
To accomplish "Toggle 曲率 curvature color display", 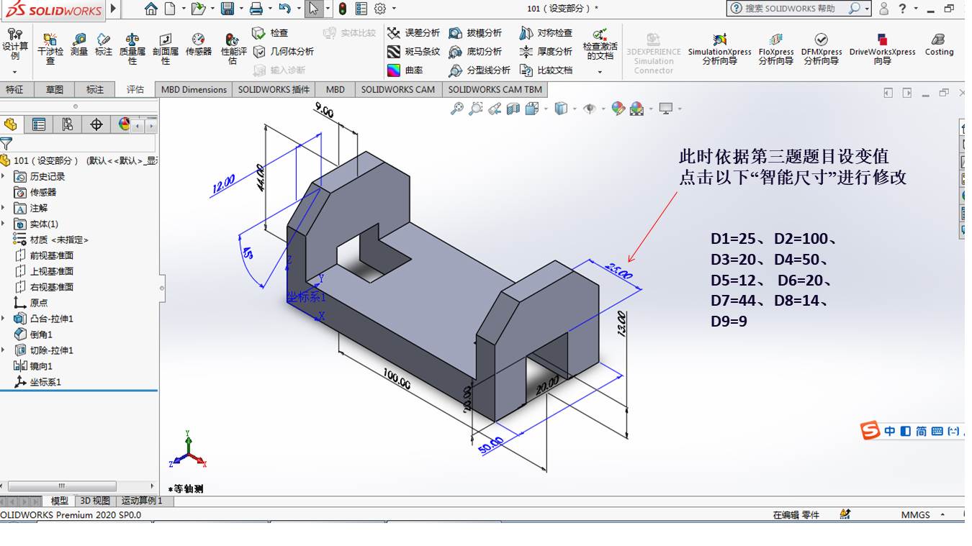I will click(405, 70).
